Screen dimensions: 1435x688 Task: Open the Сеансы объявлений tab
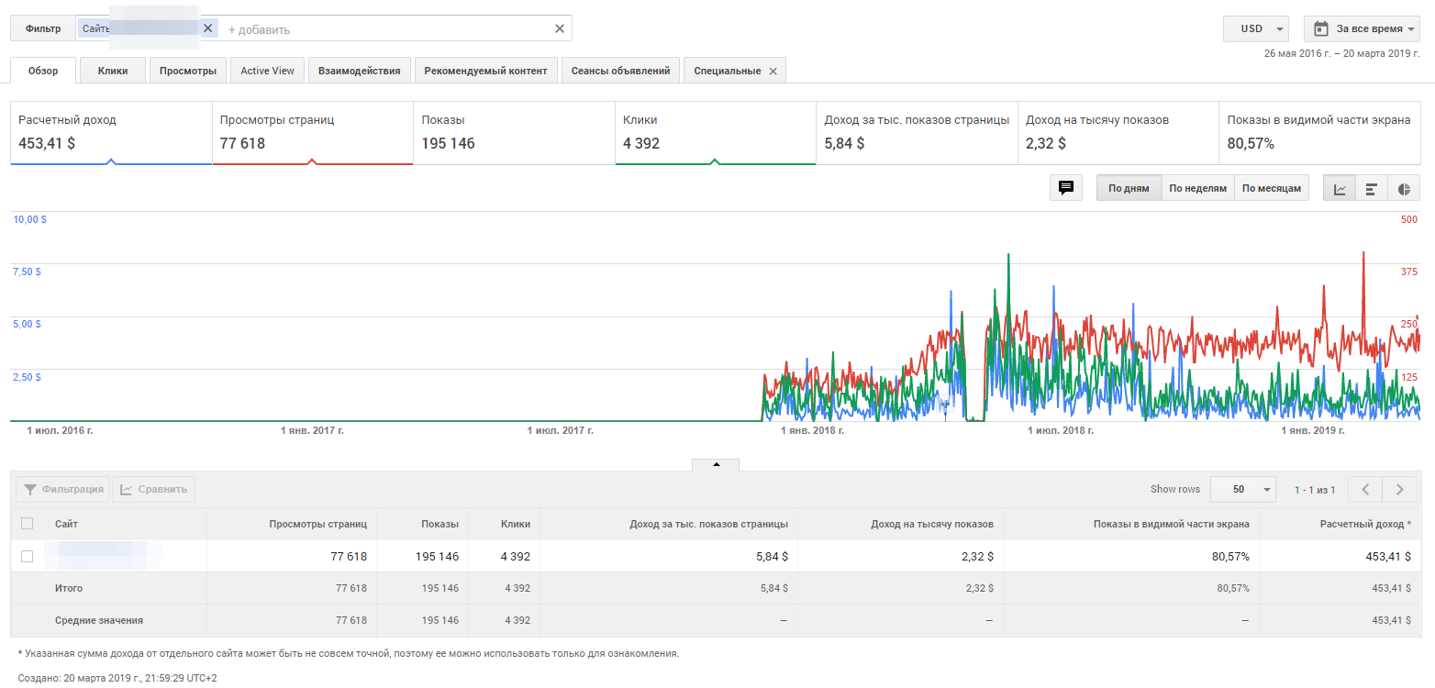click(620, 71)
